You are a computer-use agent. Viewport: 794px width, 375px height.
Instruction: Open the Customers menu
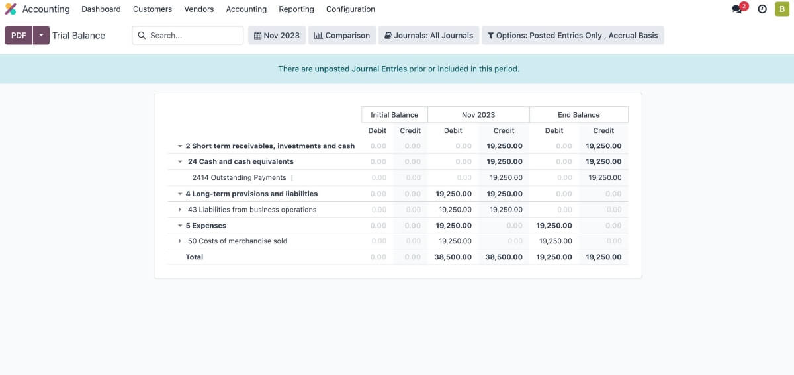point(152,9)
